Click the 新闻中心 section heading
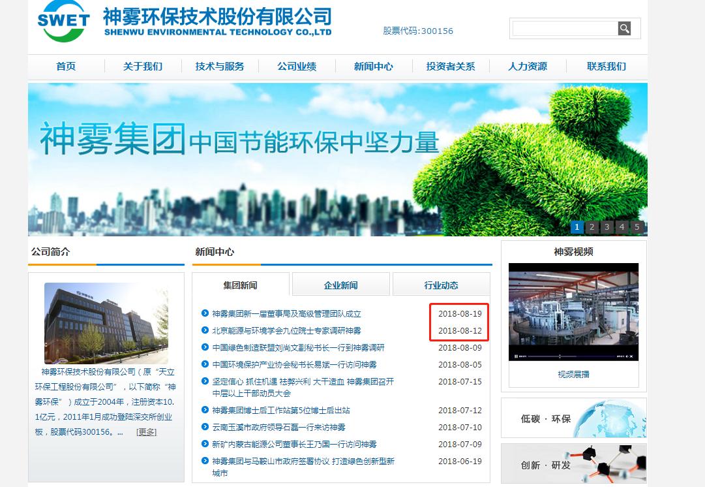The width and height of the screenshot is (705, 487). tap(215, 251)
